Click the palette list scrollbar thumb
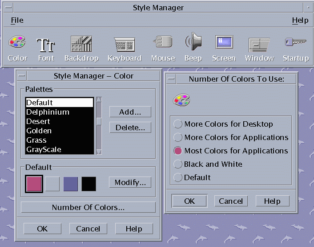314x247 pixels. click(x=99, y=121)
